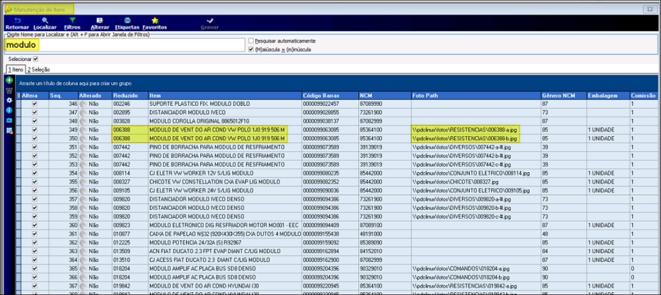
Task: Click the grid column chooser icon left of Altera
Action: pos(19,96)
